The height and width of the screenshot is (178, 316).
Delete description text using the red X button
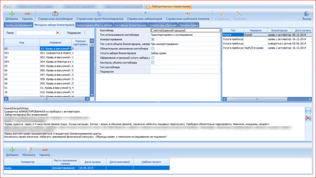tap(308, 118)
